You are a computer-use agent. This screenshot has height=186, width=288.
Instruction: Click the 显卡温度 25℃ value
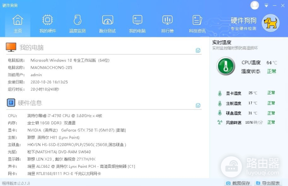(x=252, y=93)
